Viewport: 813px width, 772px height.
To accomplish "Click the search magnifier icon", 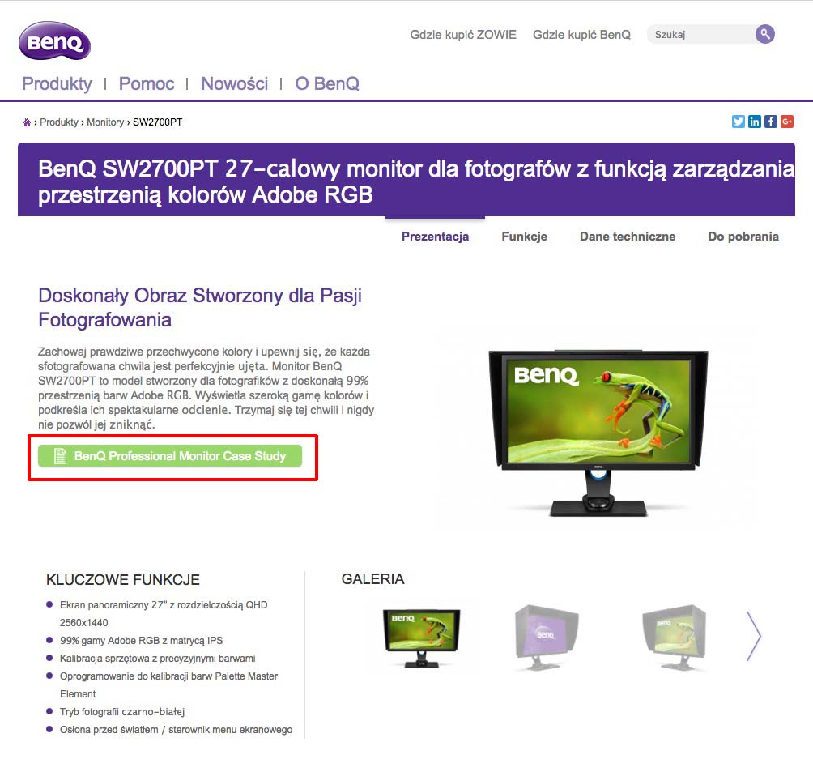I will [x=764, y=34].
